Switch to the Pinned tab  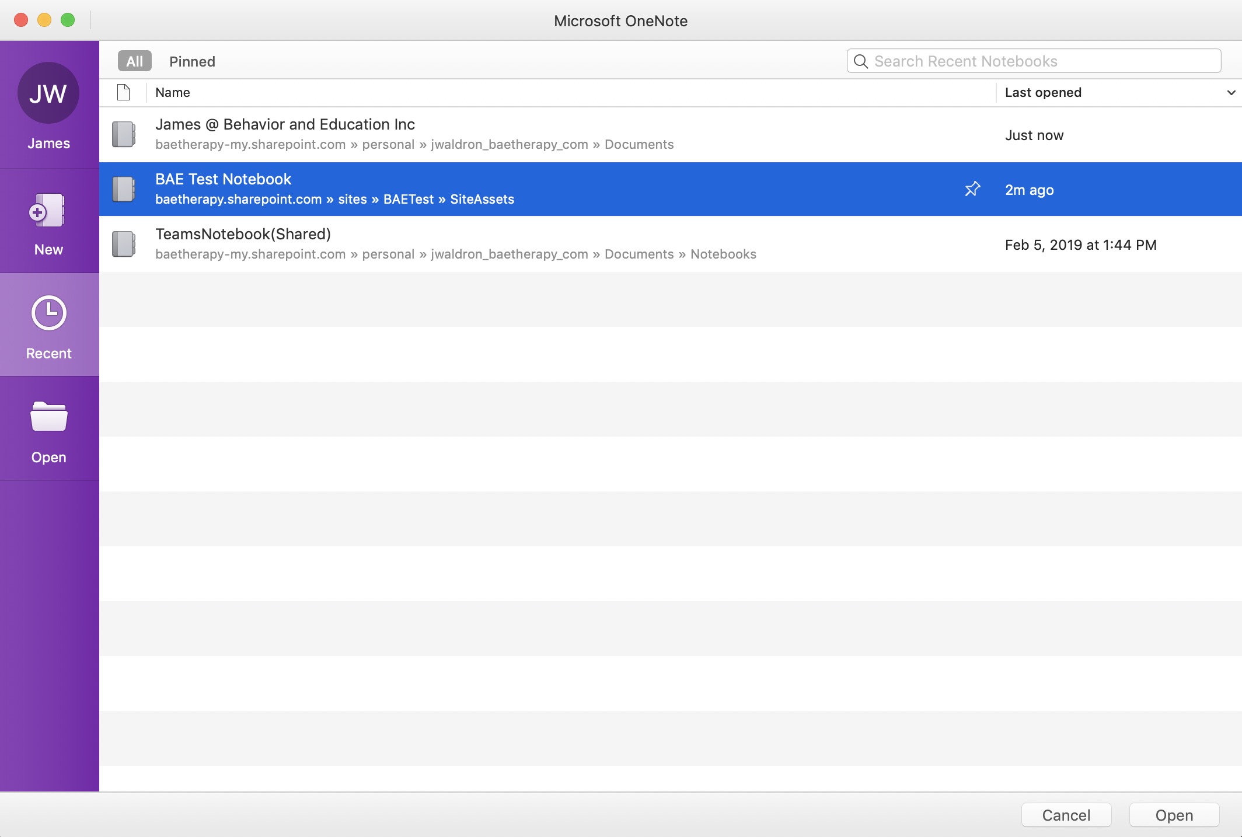tap(192, 61)
